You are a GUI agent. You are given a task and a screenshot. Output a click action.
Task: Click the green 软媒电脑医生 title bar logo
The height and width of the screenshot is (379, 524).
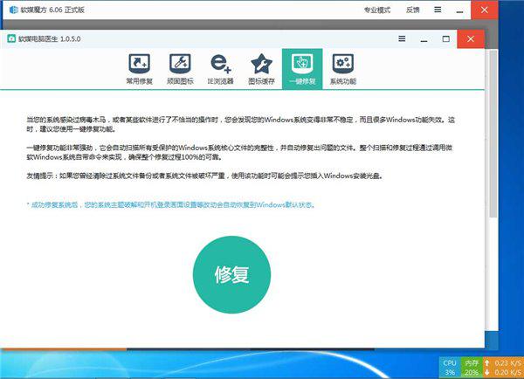pyautogui.click(x=12, y=38)
